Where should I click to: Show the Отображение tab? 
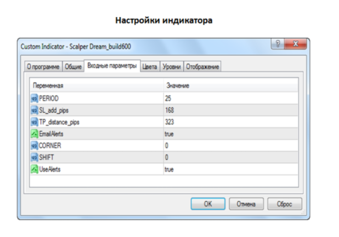tap(202, 67)
